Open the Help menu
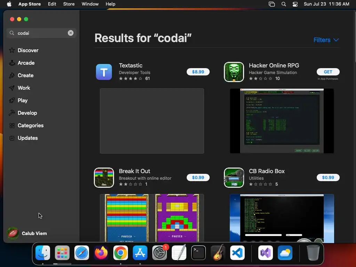This screenshot has width=356, height=267. (110, 4)
